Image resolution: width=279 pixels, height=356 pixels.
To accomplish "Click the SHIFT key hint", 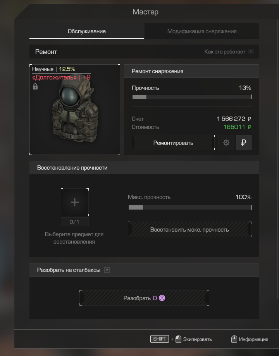I will pyautogui.click(x=160, y=339).
